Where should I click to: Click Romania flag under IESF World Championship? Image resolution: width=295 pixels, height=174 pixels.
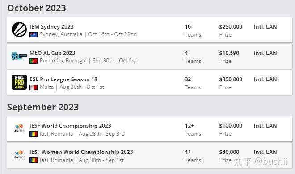[x=34, y=134]
